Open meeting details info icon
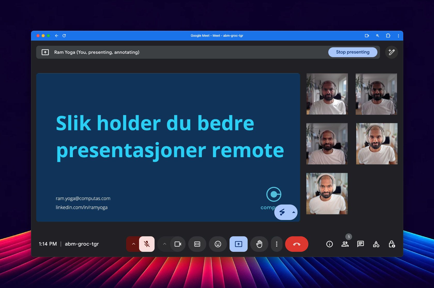Screen dimensions: 434x288 [330, 244]
